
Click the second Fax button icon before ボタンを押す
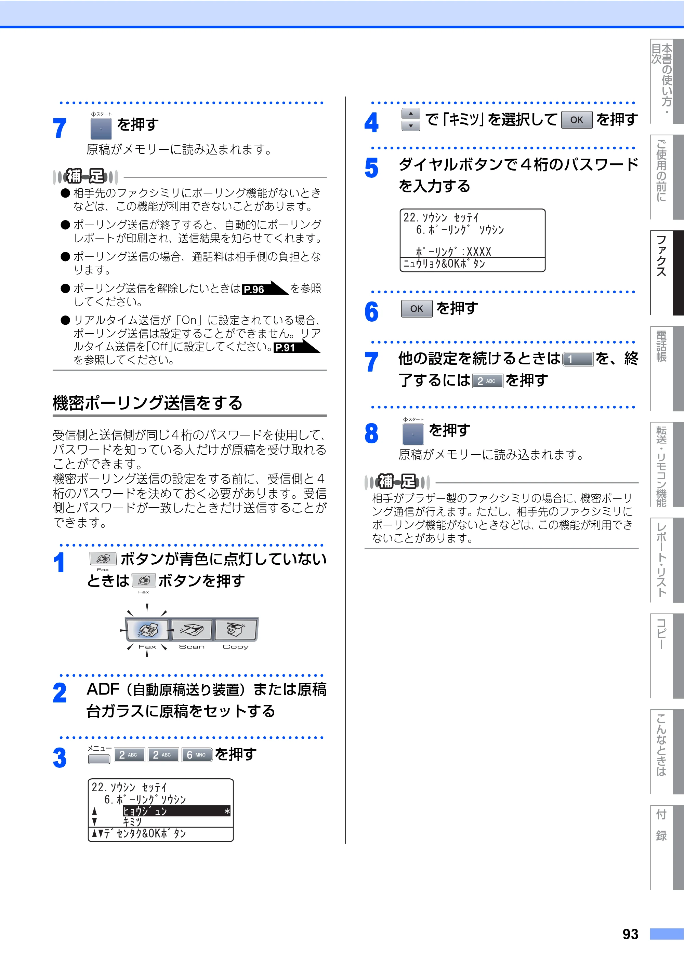144,581
